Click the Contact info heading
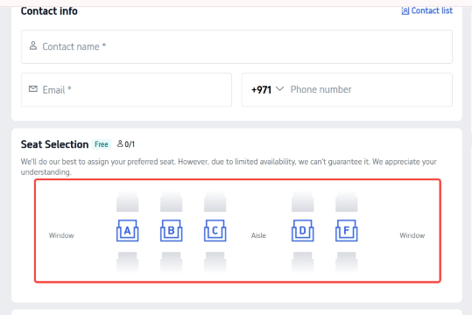The width and height of the screenshot is (472, 315). click(49, 11)
